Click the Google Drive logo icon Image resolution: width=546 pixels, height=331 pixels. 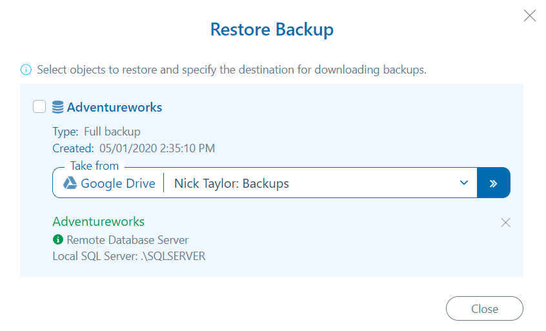(70, 183)
